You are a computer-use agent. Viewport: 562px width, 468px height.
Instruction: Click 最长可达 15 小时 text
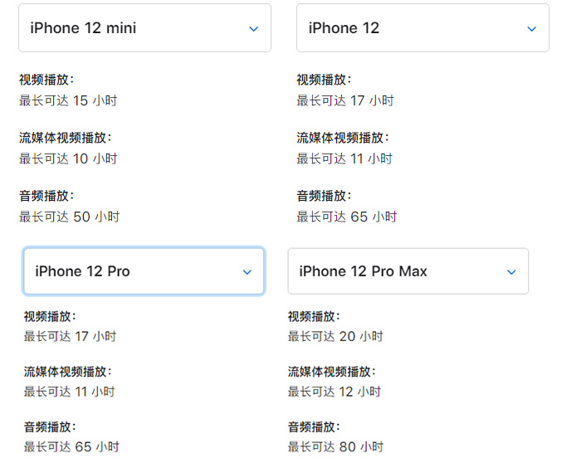pos(68,100)
